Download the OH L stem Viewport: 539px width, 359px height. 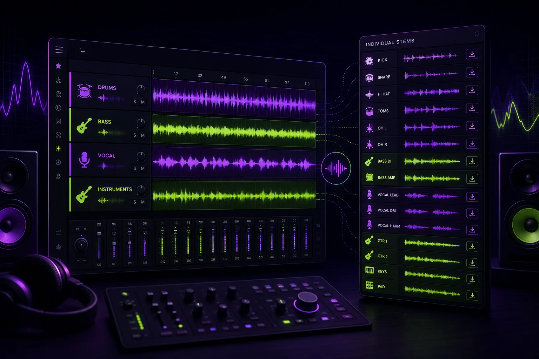472,126
